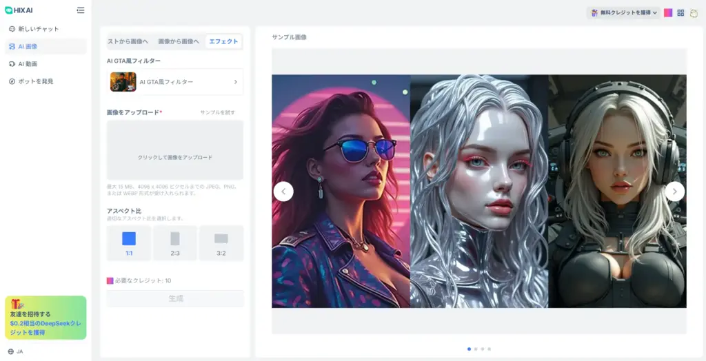Expand the AI GTA風フィルター selector
The width and height of the screenshot is (706, 361).
pyautogui.click(x=175, y=82)
